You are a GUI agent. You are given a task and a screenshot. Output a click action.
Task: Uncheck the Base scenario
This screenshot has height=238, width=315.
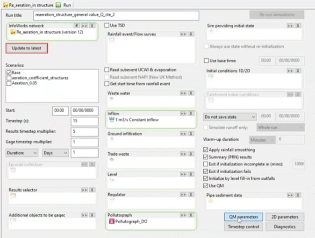click(x=9, y=73)
